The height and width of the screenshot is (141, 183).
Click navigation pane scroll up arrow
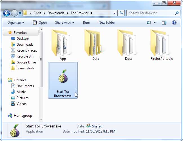41,30
